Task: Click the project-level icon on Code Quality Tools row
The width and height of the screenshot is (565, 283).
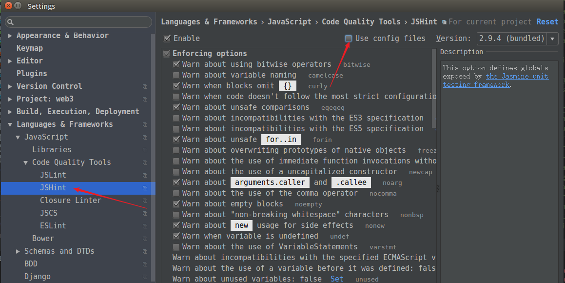Action: point(145,162)
